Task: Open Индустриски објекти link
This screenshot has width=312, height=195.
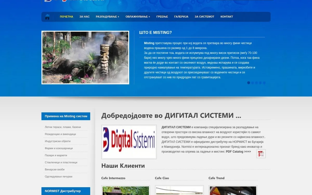Action: point(57,141)
